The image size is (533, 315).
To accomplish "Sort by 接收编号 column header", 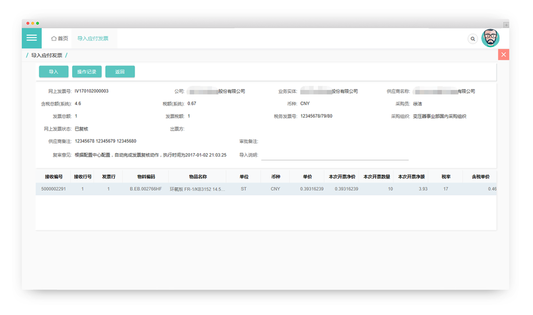I will click(x=54, y=177).
